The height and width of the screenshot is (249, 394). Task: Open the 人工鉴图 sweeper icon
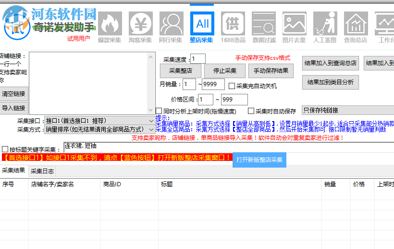point(325,24)
